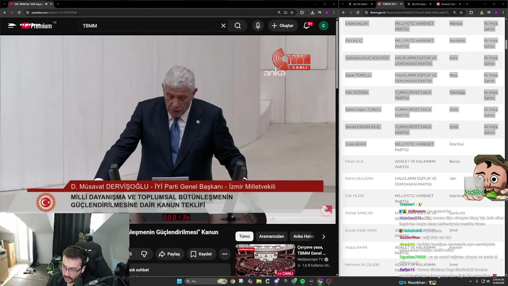508x286 pixels.
Task: Reload the tbmm.gov.tr page
Action: (358, 12)
